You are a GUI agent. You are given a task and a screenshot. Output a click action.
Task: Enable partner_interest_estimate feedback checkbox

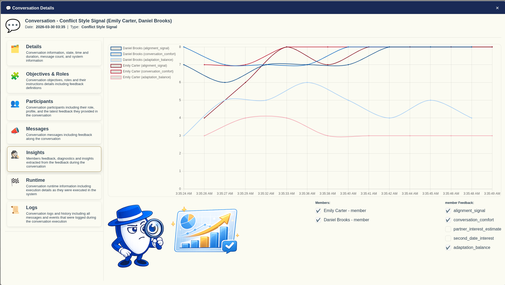click(x=448, y=229)
